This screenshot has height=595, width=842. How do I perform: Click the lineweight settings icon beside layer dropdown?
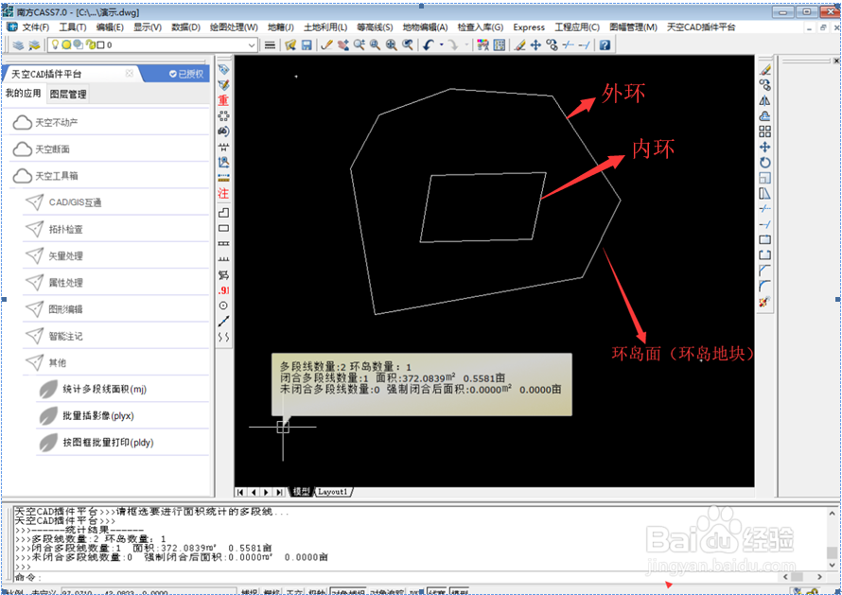point(271,45)
